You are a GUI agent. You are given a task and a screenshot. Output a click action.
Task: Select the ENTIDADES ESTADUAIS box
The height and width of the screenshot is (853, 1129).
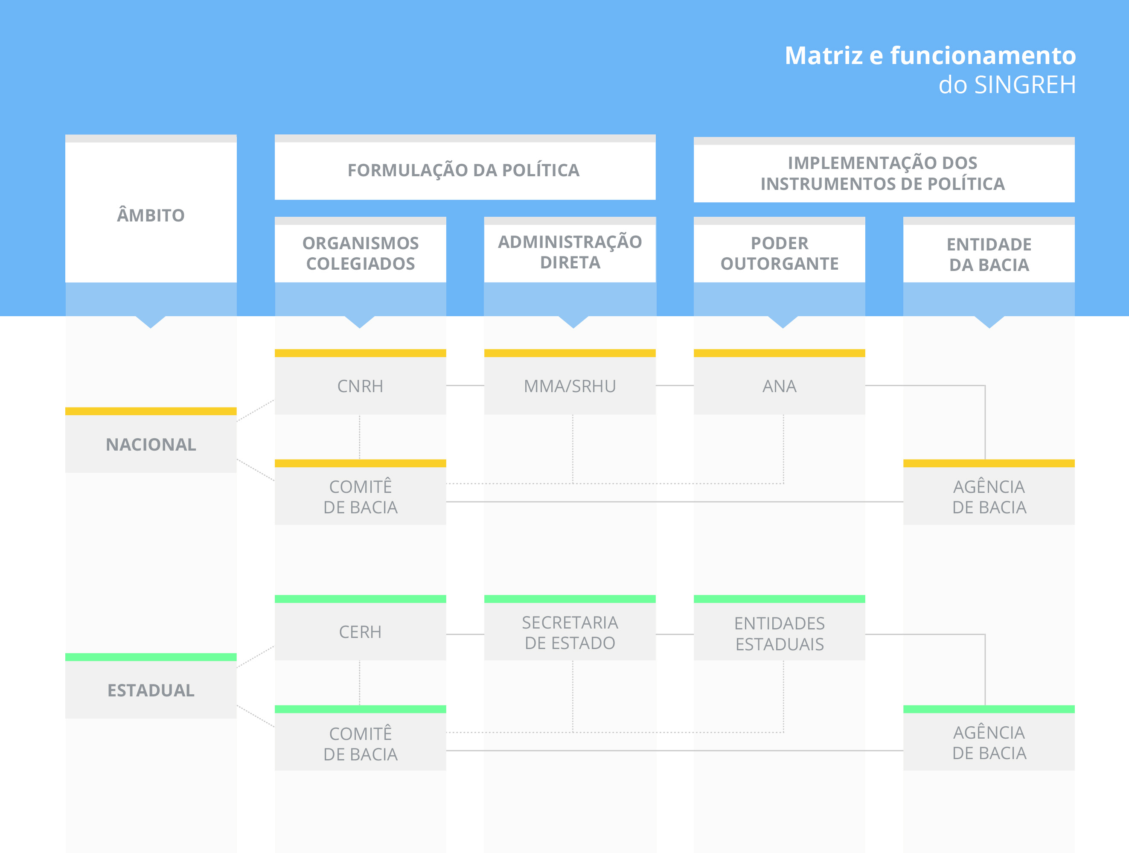click(x=779, y=633)
